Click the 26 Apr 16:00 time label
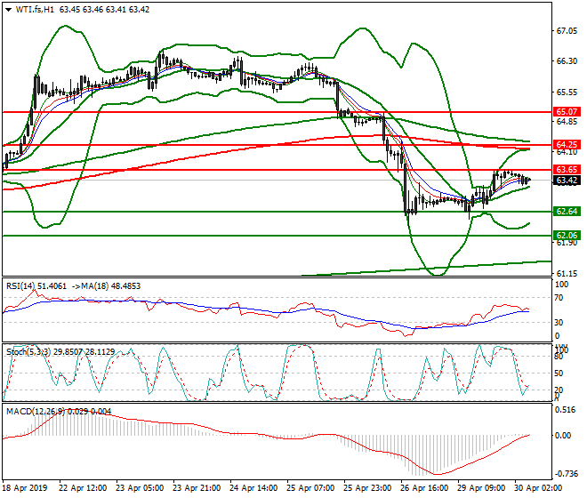Viewport: 587px width, 498px height. [424, 488]
